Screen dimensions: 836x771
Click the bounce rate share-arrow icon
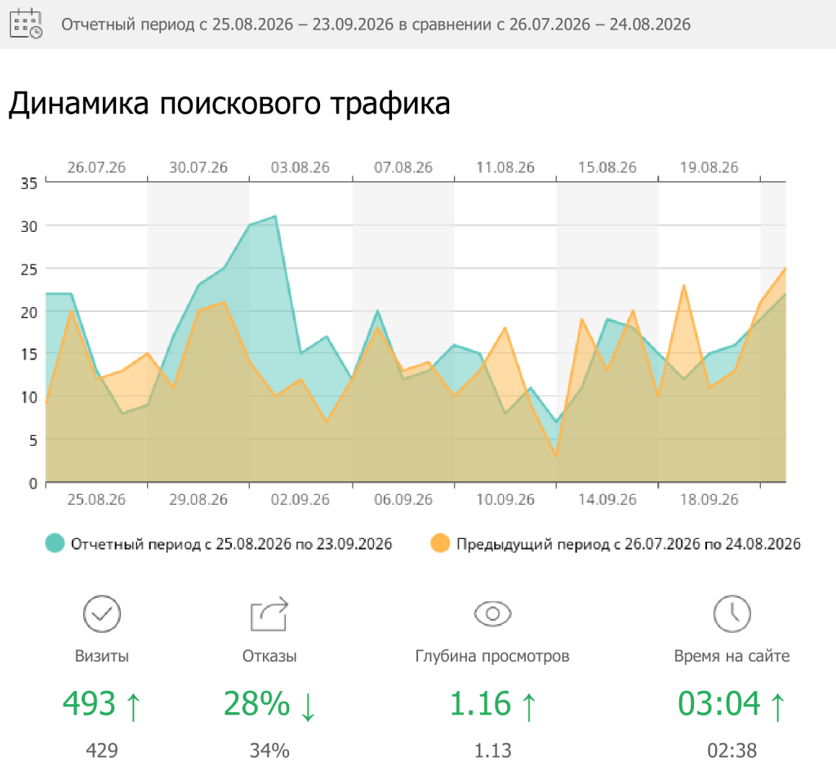point(269,613)
